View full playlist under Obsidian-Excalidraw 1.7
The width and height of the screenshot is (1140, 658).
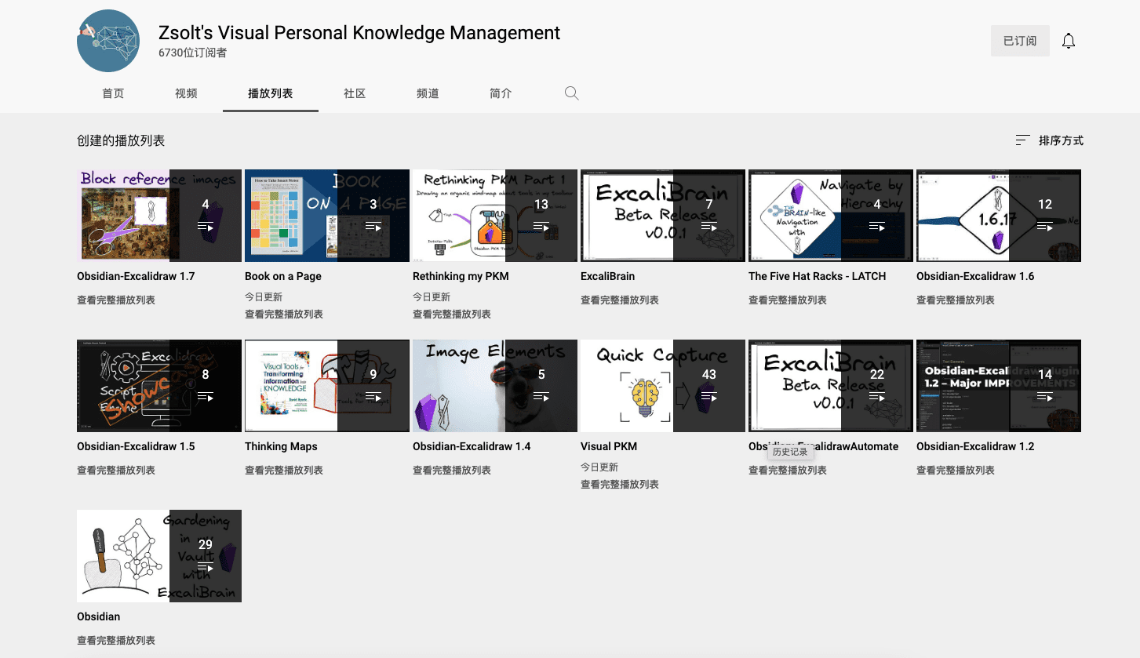(x=116, y=300)
